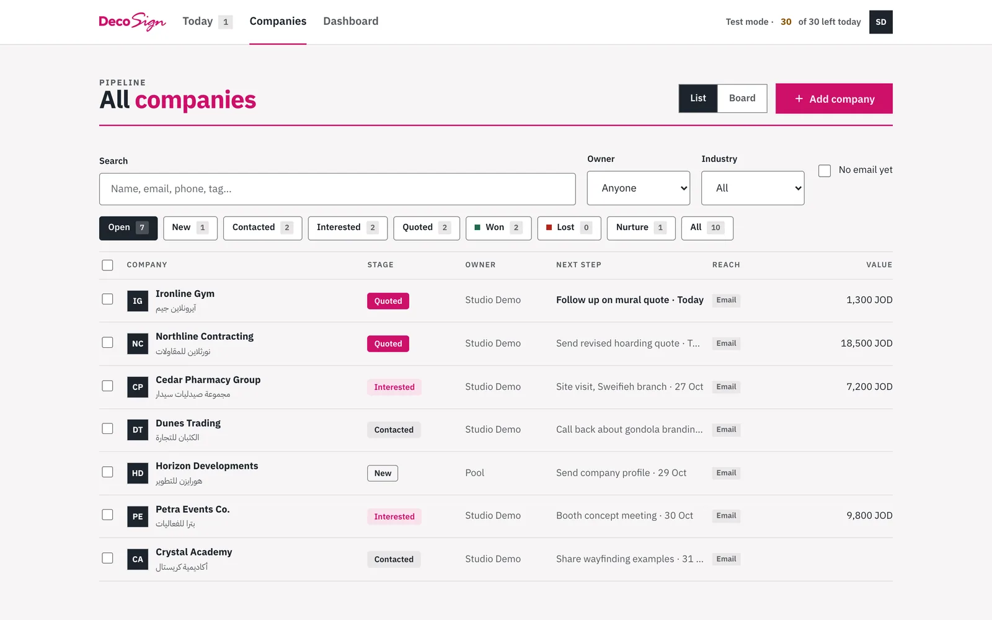Click the Pool owner on Horizon row
The image size is (992, 620).
[475, 473]
